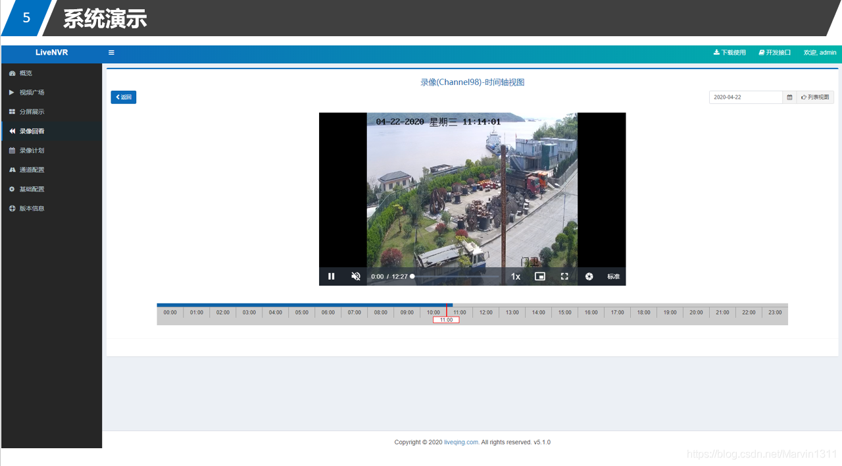Switch video to fullscreen
This screenshot has height=466, width=842.
pos(564,276)
